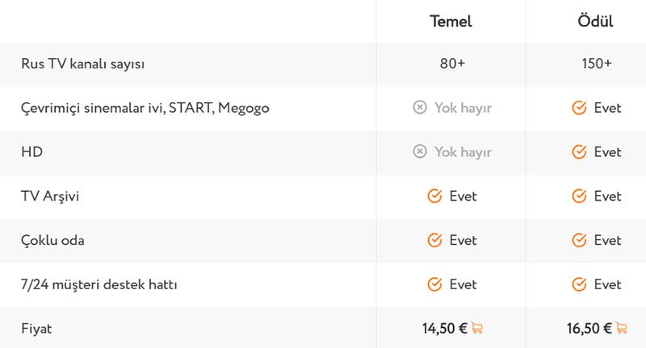Viewport: 646px width, 348px height.
Task: Click the grey cross icon in HD row
Action: (x=420, y=151)
